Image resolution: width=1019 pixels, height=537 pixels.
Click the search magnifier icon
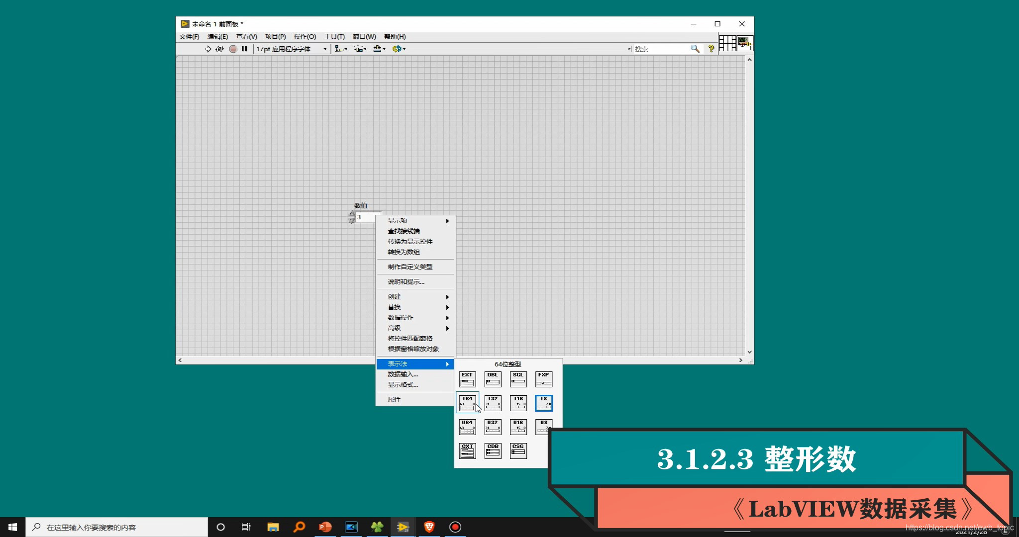pos(695,49)
